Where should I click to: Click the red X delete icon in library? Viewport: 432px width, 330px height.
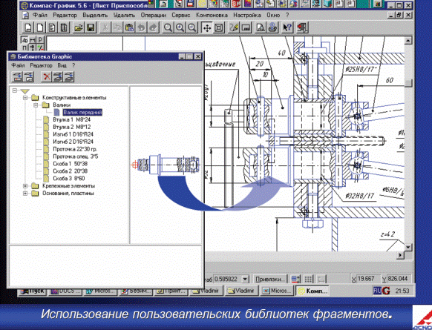pyautogui.click(x=46, y=77)
